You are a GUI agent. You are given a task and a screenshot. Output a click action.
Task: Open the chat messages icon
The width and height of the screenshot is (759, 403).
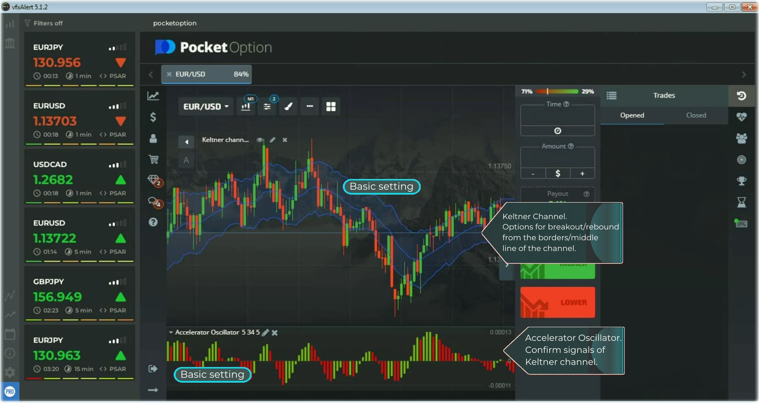point(153,201)
